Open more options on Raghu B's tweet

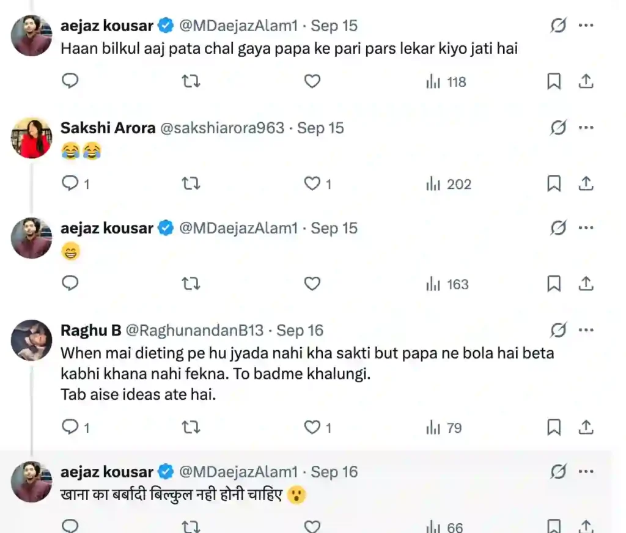click(586, 330)
